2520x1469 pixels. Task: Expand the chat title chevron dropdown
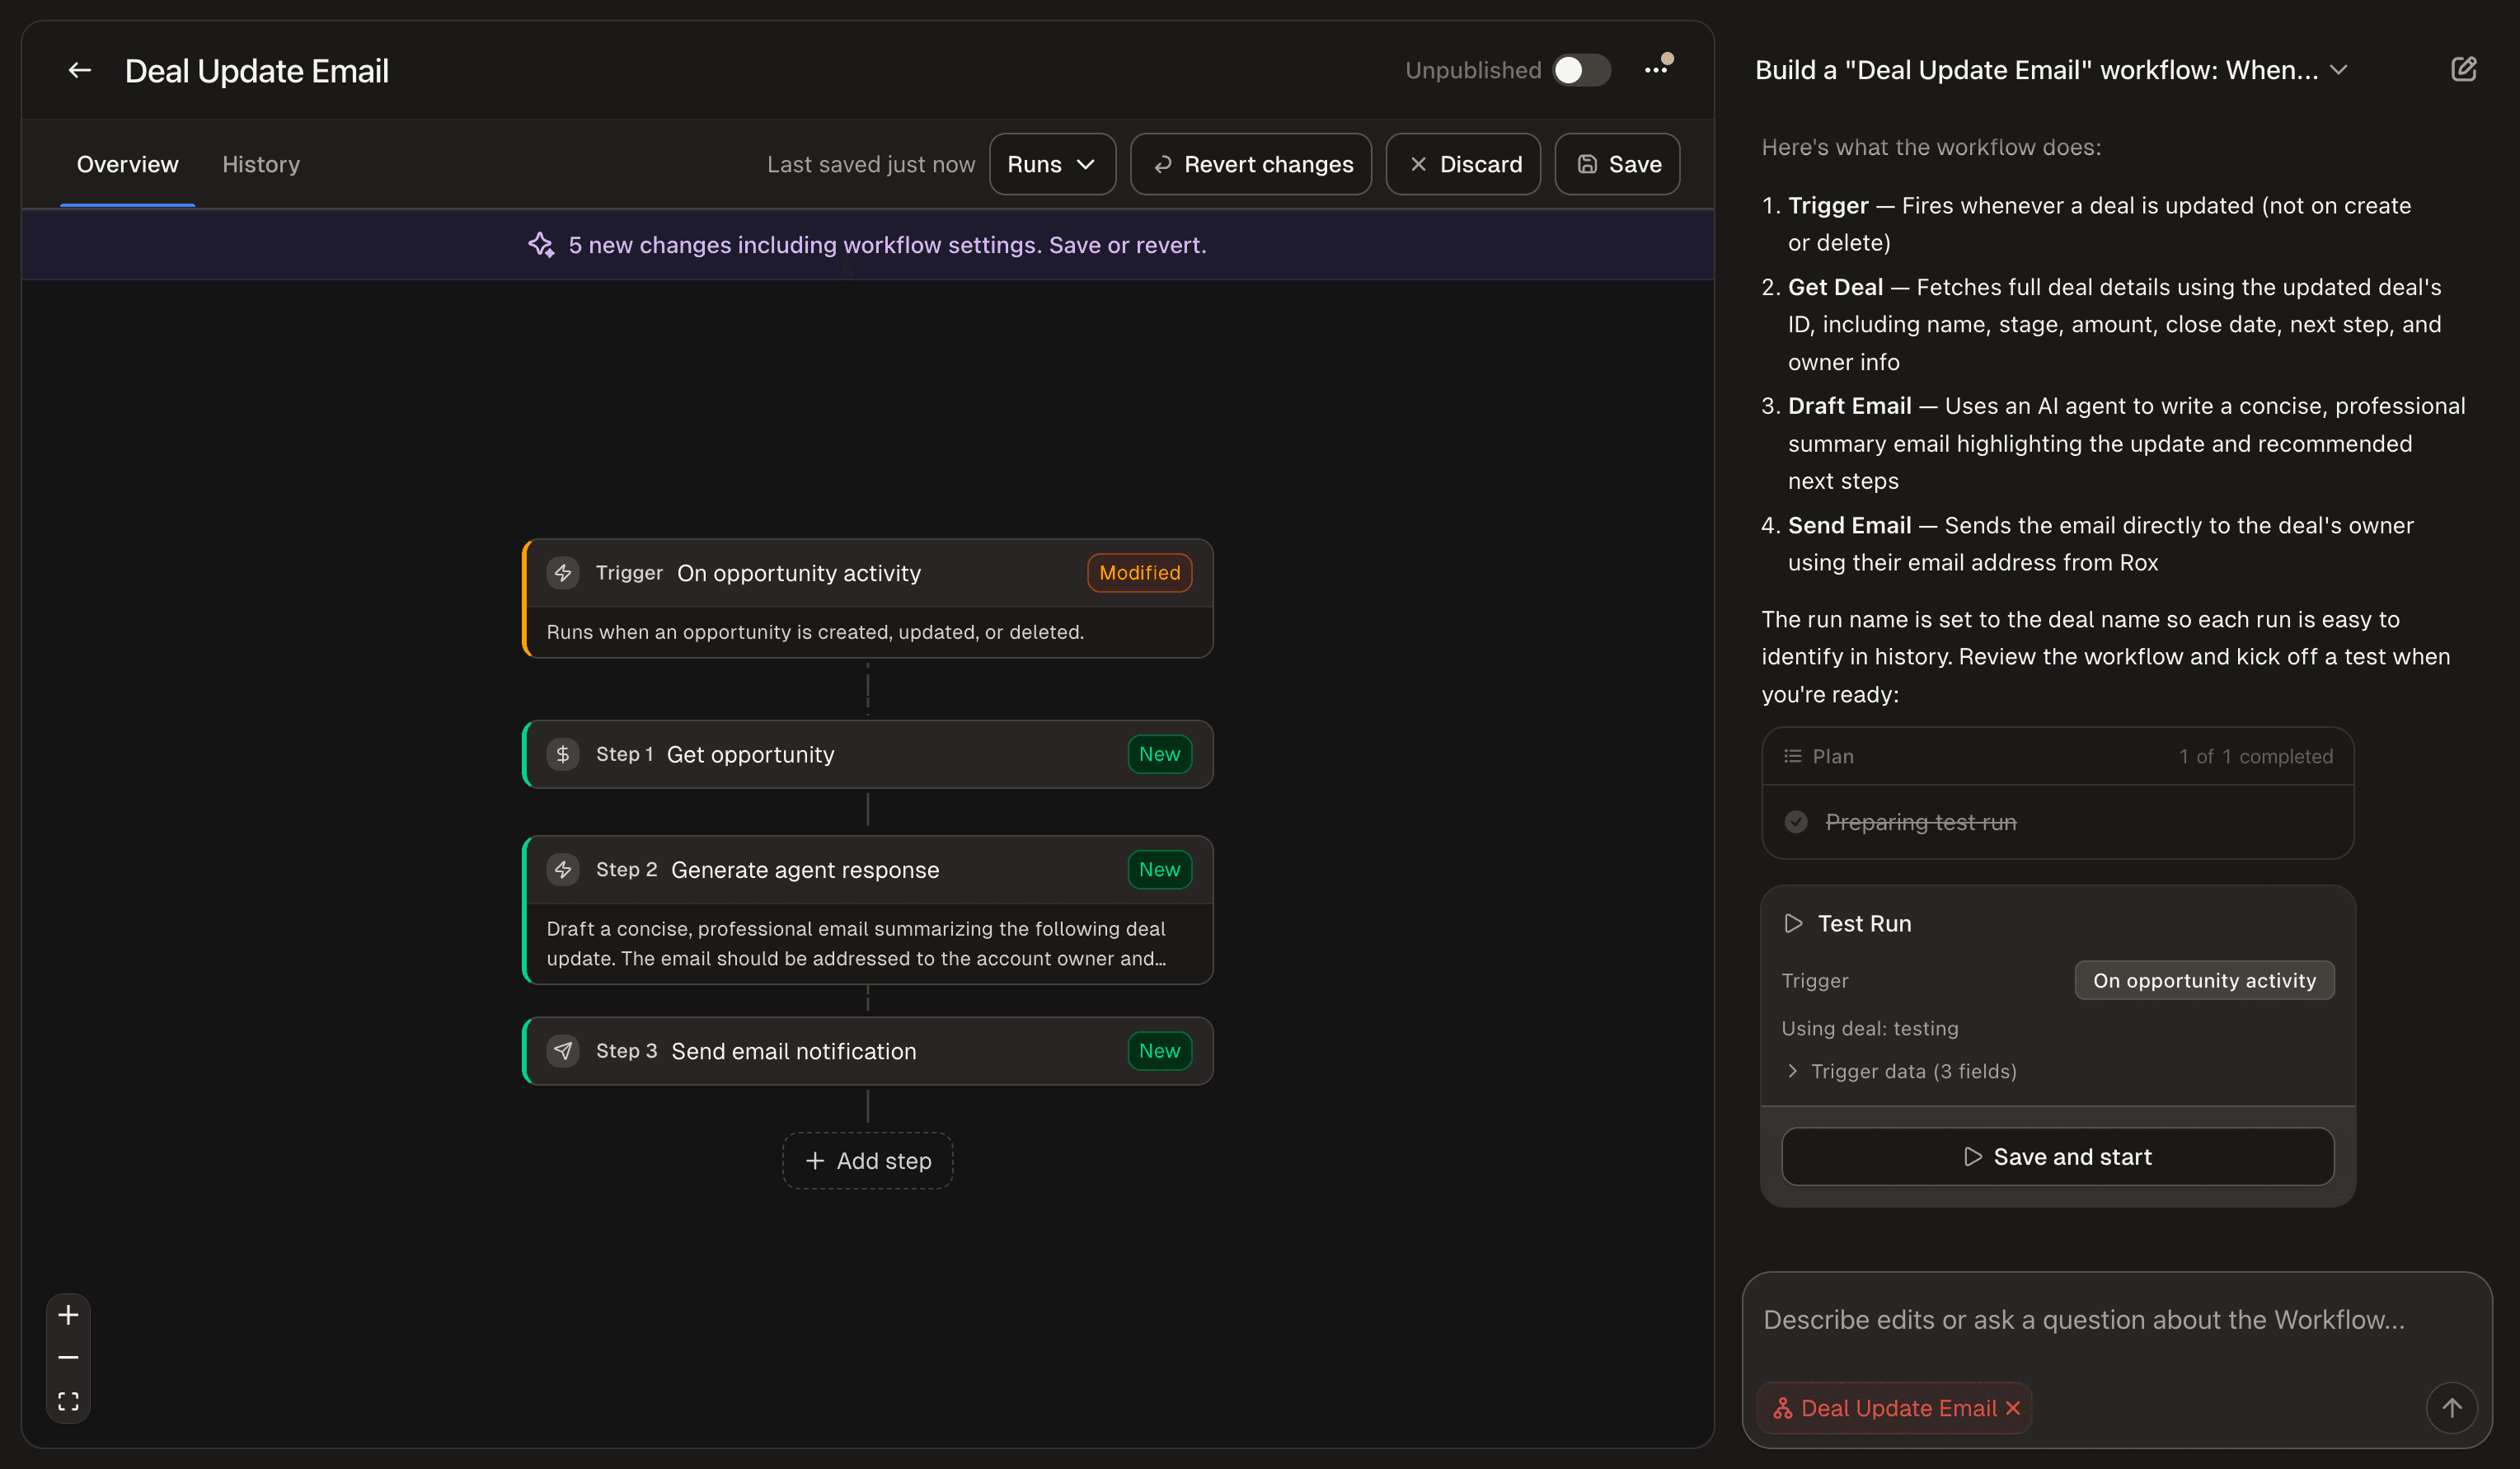tap(2338, 70)
